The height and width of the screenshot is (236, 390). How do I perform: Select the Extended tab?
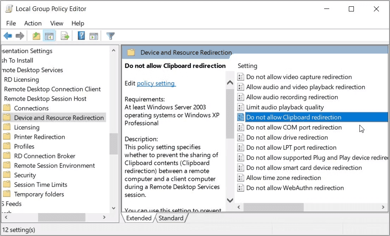(x=138, y=218)
